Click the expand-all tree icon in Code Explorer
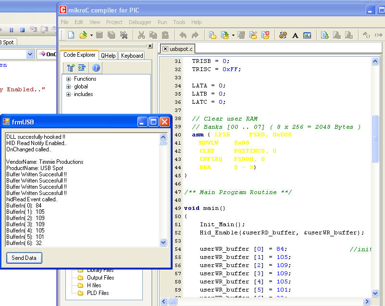This screenshot has height=306, width=385. coord(71,68)
